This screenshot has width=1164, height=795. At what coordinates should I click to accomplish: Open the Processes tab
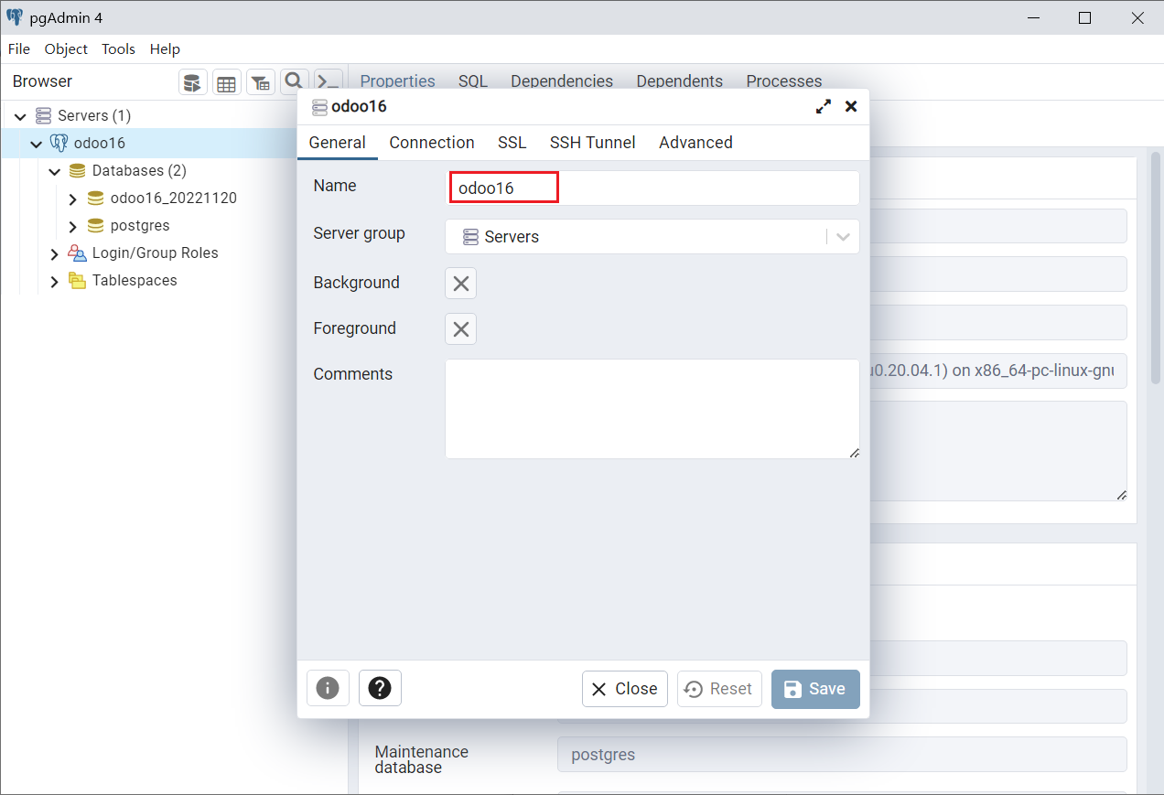pos(784,81)
